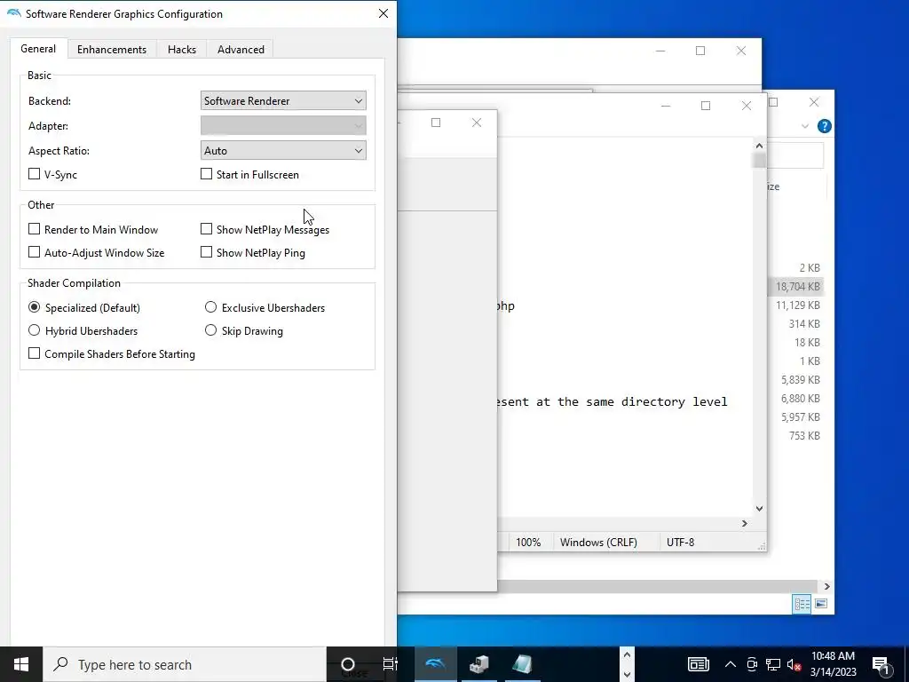Open the network status tray icon
The width and height of the screenshot is (909, 682).
(x=773, y=664)
